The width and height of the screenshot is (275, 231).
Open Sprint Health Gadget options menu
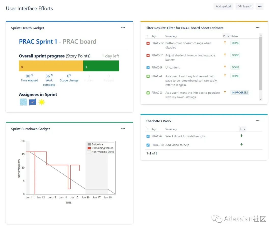point(123,28)
